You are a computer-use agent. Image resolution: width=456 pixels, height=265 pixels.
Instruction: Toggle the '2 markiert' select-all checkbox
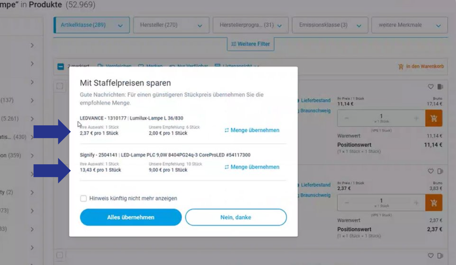61,66
